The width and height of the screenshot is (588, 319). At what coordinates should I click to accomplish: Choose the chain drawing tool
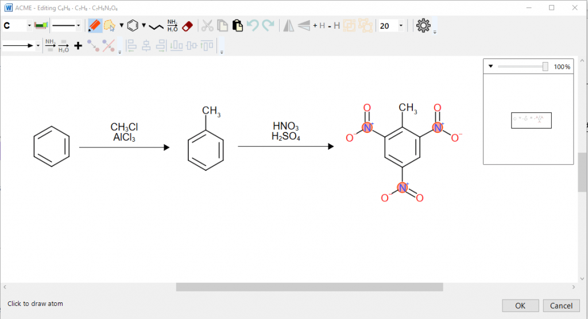156,26
